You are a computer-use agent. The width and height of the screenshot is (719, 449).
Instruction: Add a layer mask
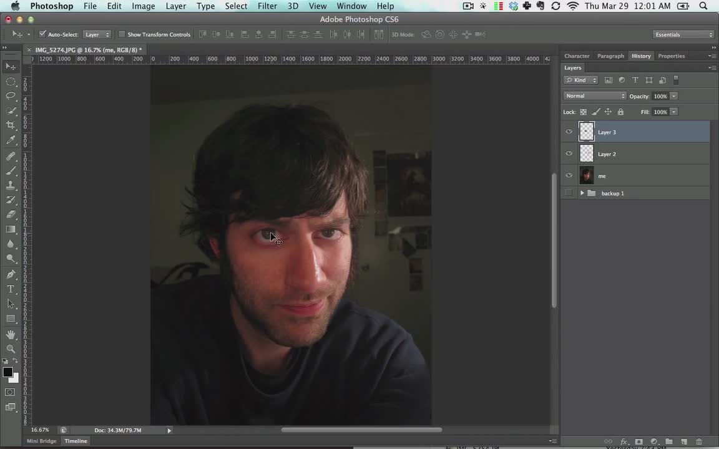click(x=638, y=442)
